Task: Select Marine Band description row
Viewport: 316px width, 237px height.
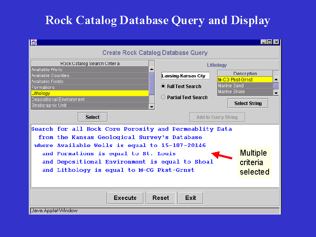Action: tap(245, 86)
